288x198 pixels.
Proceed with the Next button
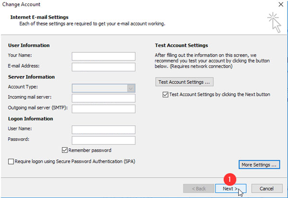click(x=230, y=188)
